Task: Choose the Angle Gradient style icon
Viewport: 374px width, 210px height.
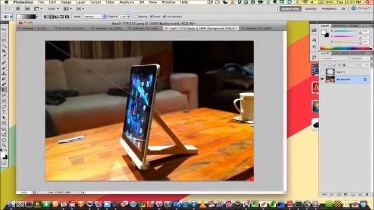Action: pos(57,17)
